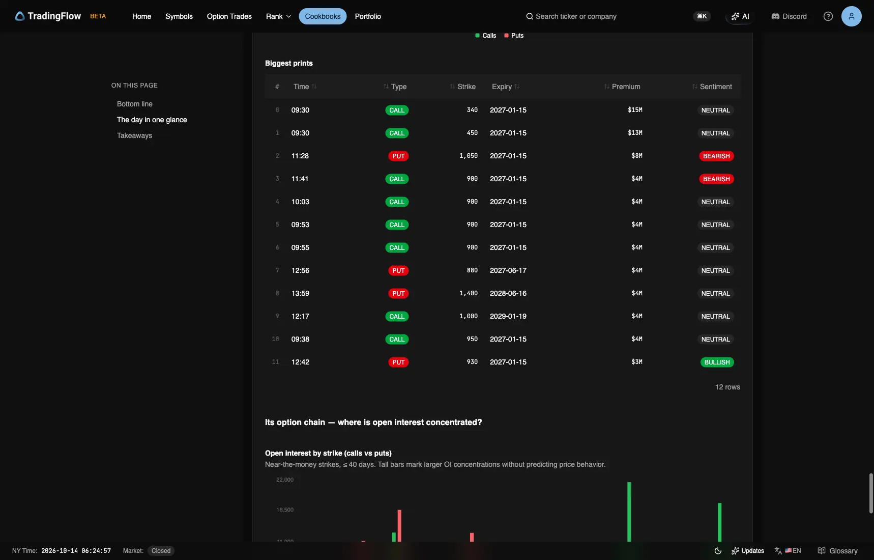Go to the Portfolio tab
The image size is (874, 560).
point(368,16)
